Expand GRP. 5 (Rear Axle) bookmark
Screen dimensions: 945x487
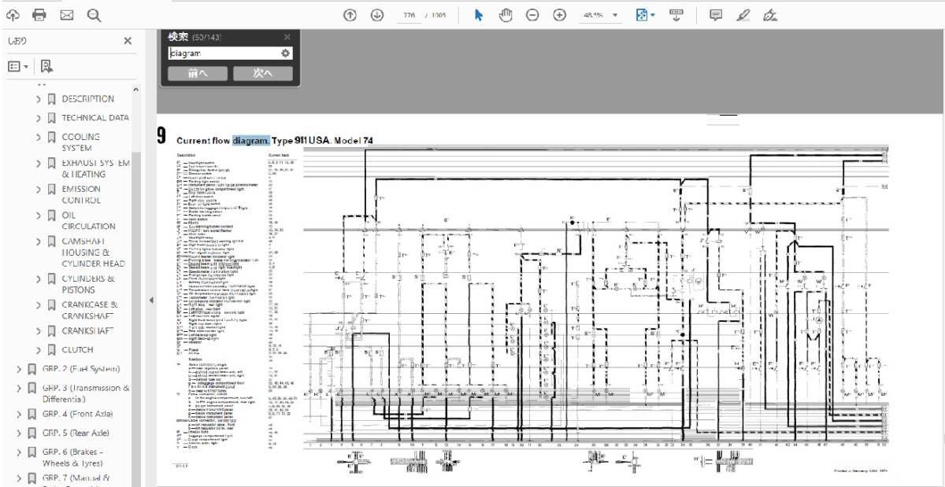[x=19, y=433]
